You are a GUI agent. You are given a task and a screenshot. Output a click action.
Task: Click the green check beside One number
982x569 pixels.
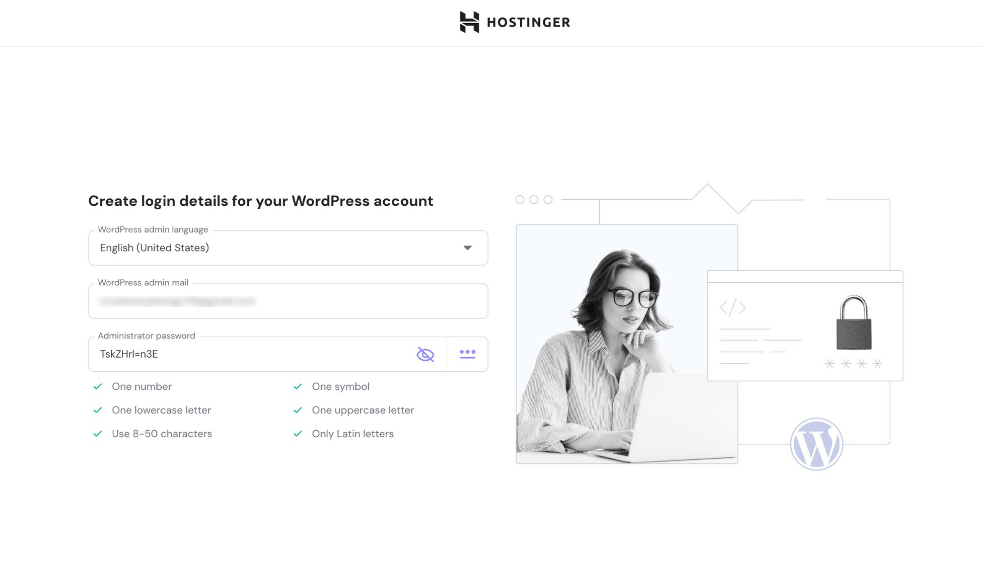[98, 386]
